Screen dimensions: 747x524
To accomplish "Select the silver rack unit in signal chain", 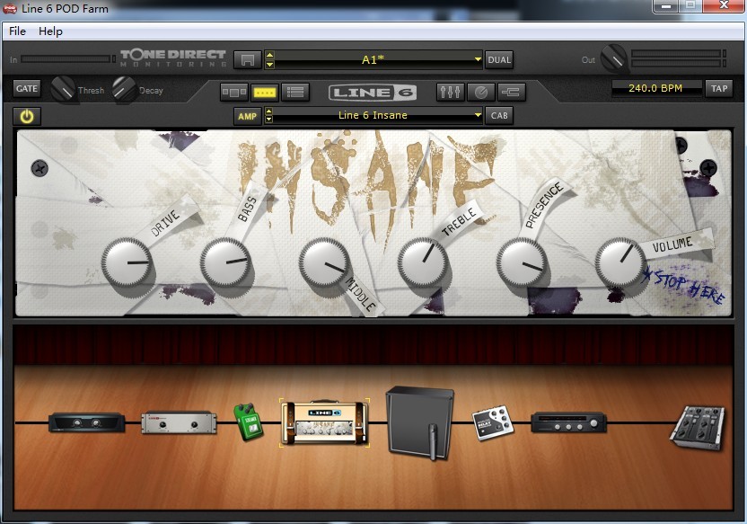I will [179, 422].
